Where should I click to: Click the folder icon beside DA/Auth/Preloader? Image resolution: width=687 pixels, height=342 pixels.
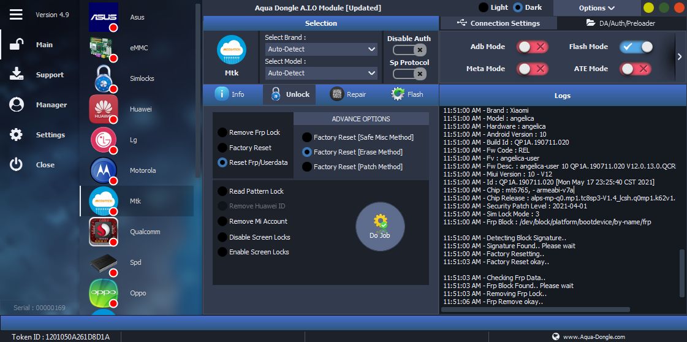click(x=591, y=23)
